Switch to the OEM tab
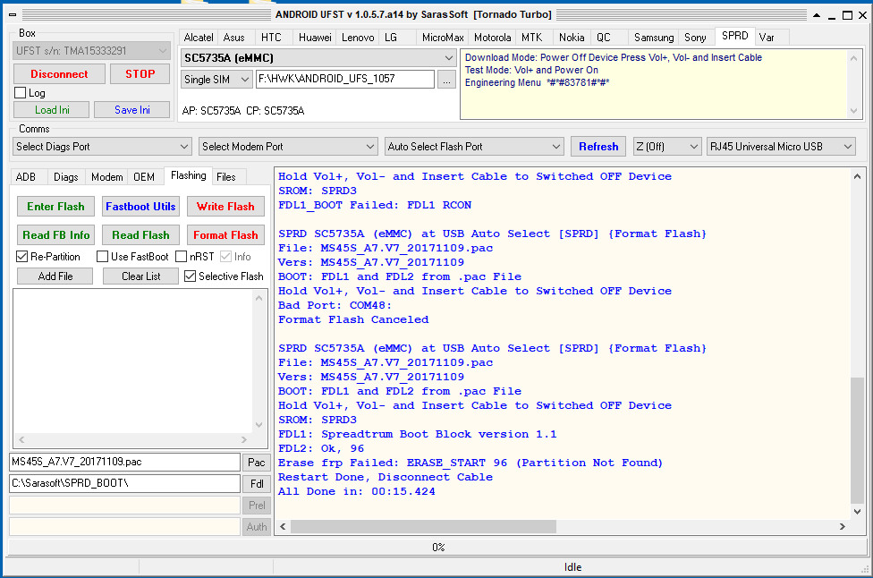The width and height of the screenshot is (873, 578). click(144, 177)
